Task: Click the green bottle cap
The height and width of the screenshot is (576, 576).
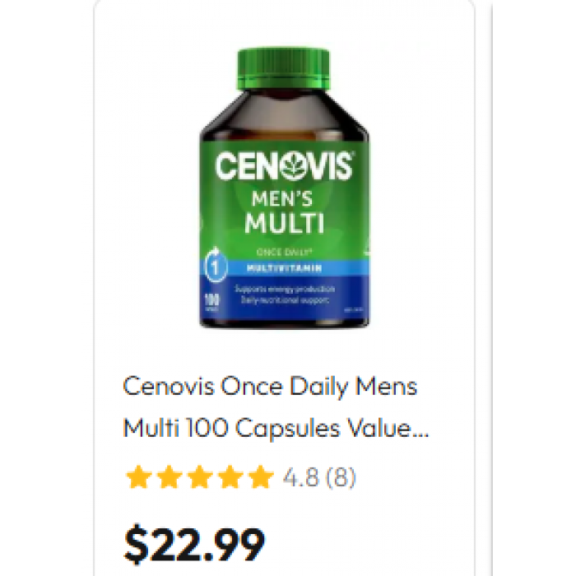Action: (284, 69)
